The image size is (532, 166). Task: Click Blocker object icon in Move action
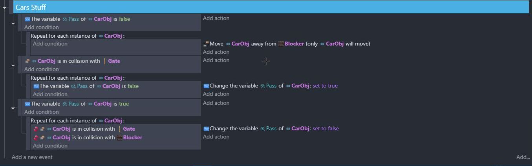point(281,44)
